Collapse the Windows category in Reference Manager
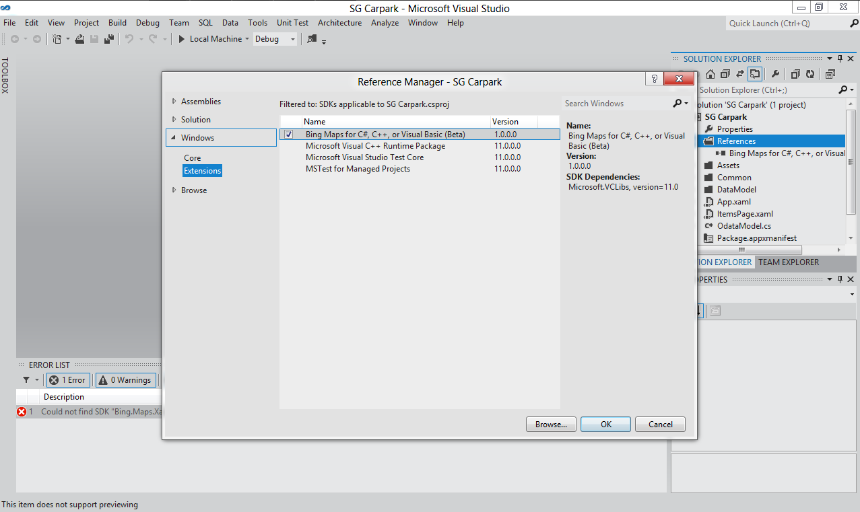The width and height of the screenshot is (860, 512). point(174,138)
